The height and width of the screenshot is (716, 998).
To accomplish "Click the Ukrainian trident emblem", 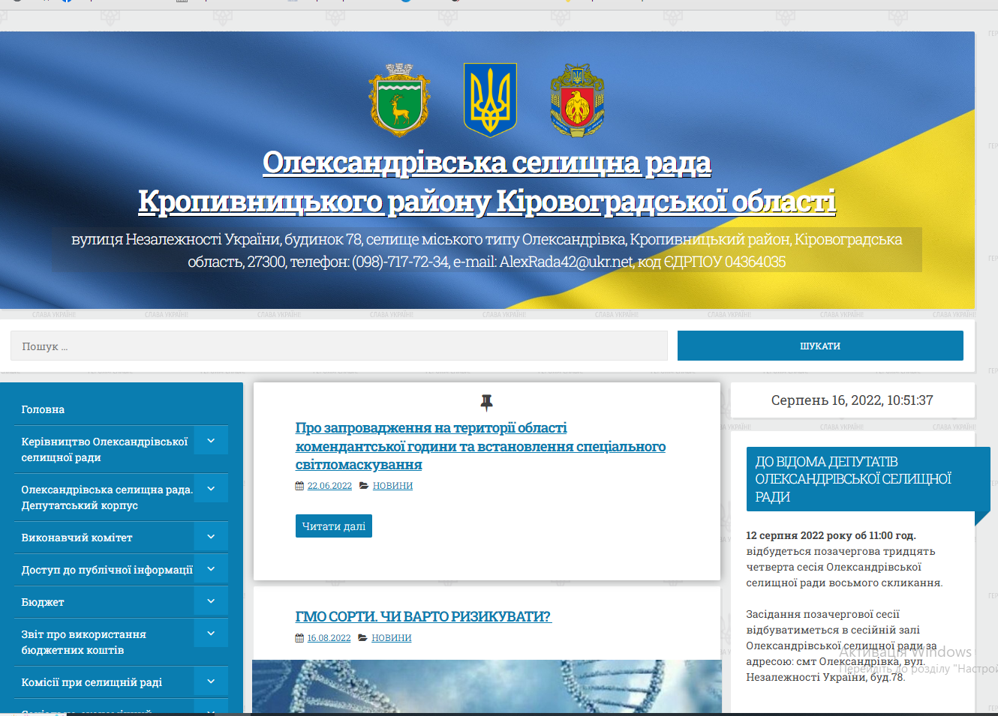I will coord(490,100).
